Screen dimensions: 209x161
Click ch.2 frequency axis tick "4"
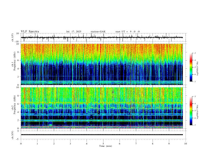pos(18,112)
